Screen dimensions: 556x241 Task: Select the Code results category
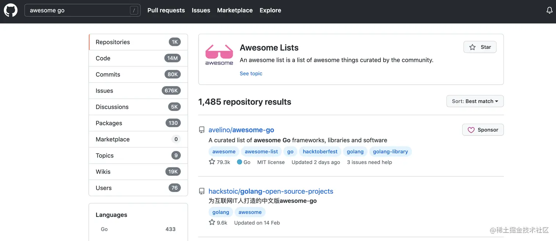pyautogui.click(x=103, y=58)
